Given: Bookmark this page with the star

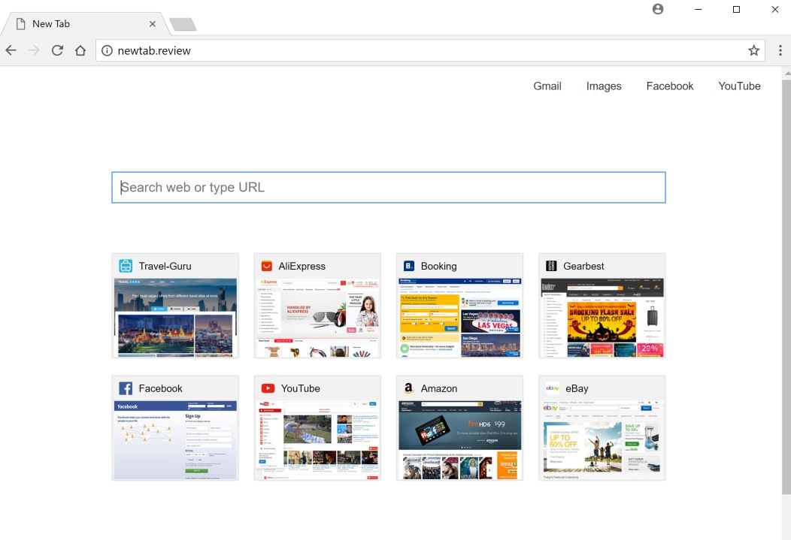Looking at the screenshot, I should pos(753,50).
